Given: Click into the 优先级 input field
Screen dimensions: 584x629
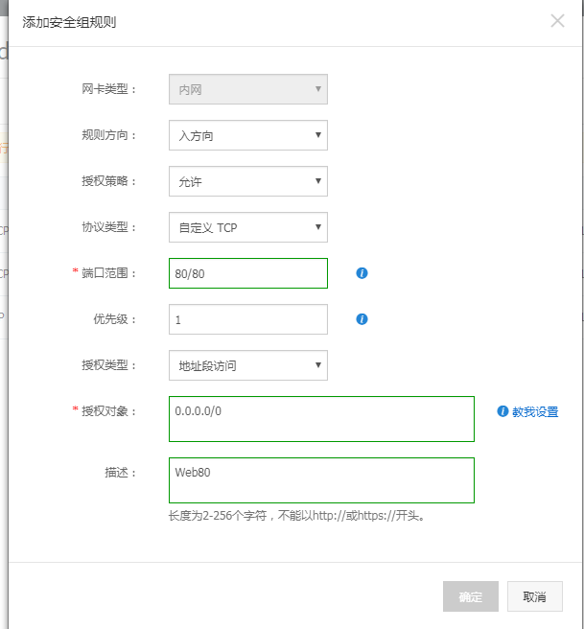Looking at the screenshot, I should click(247, 319).
